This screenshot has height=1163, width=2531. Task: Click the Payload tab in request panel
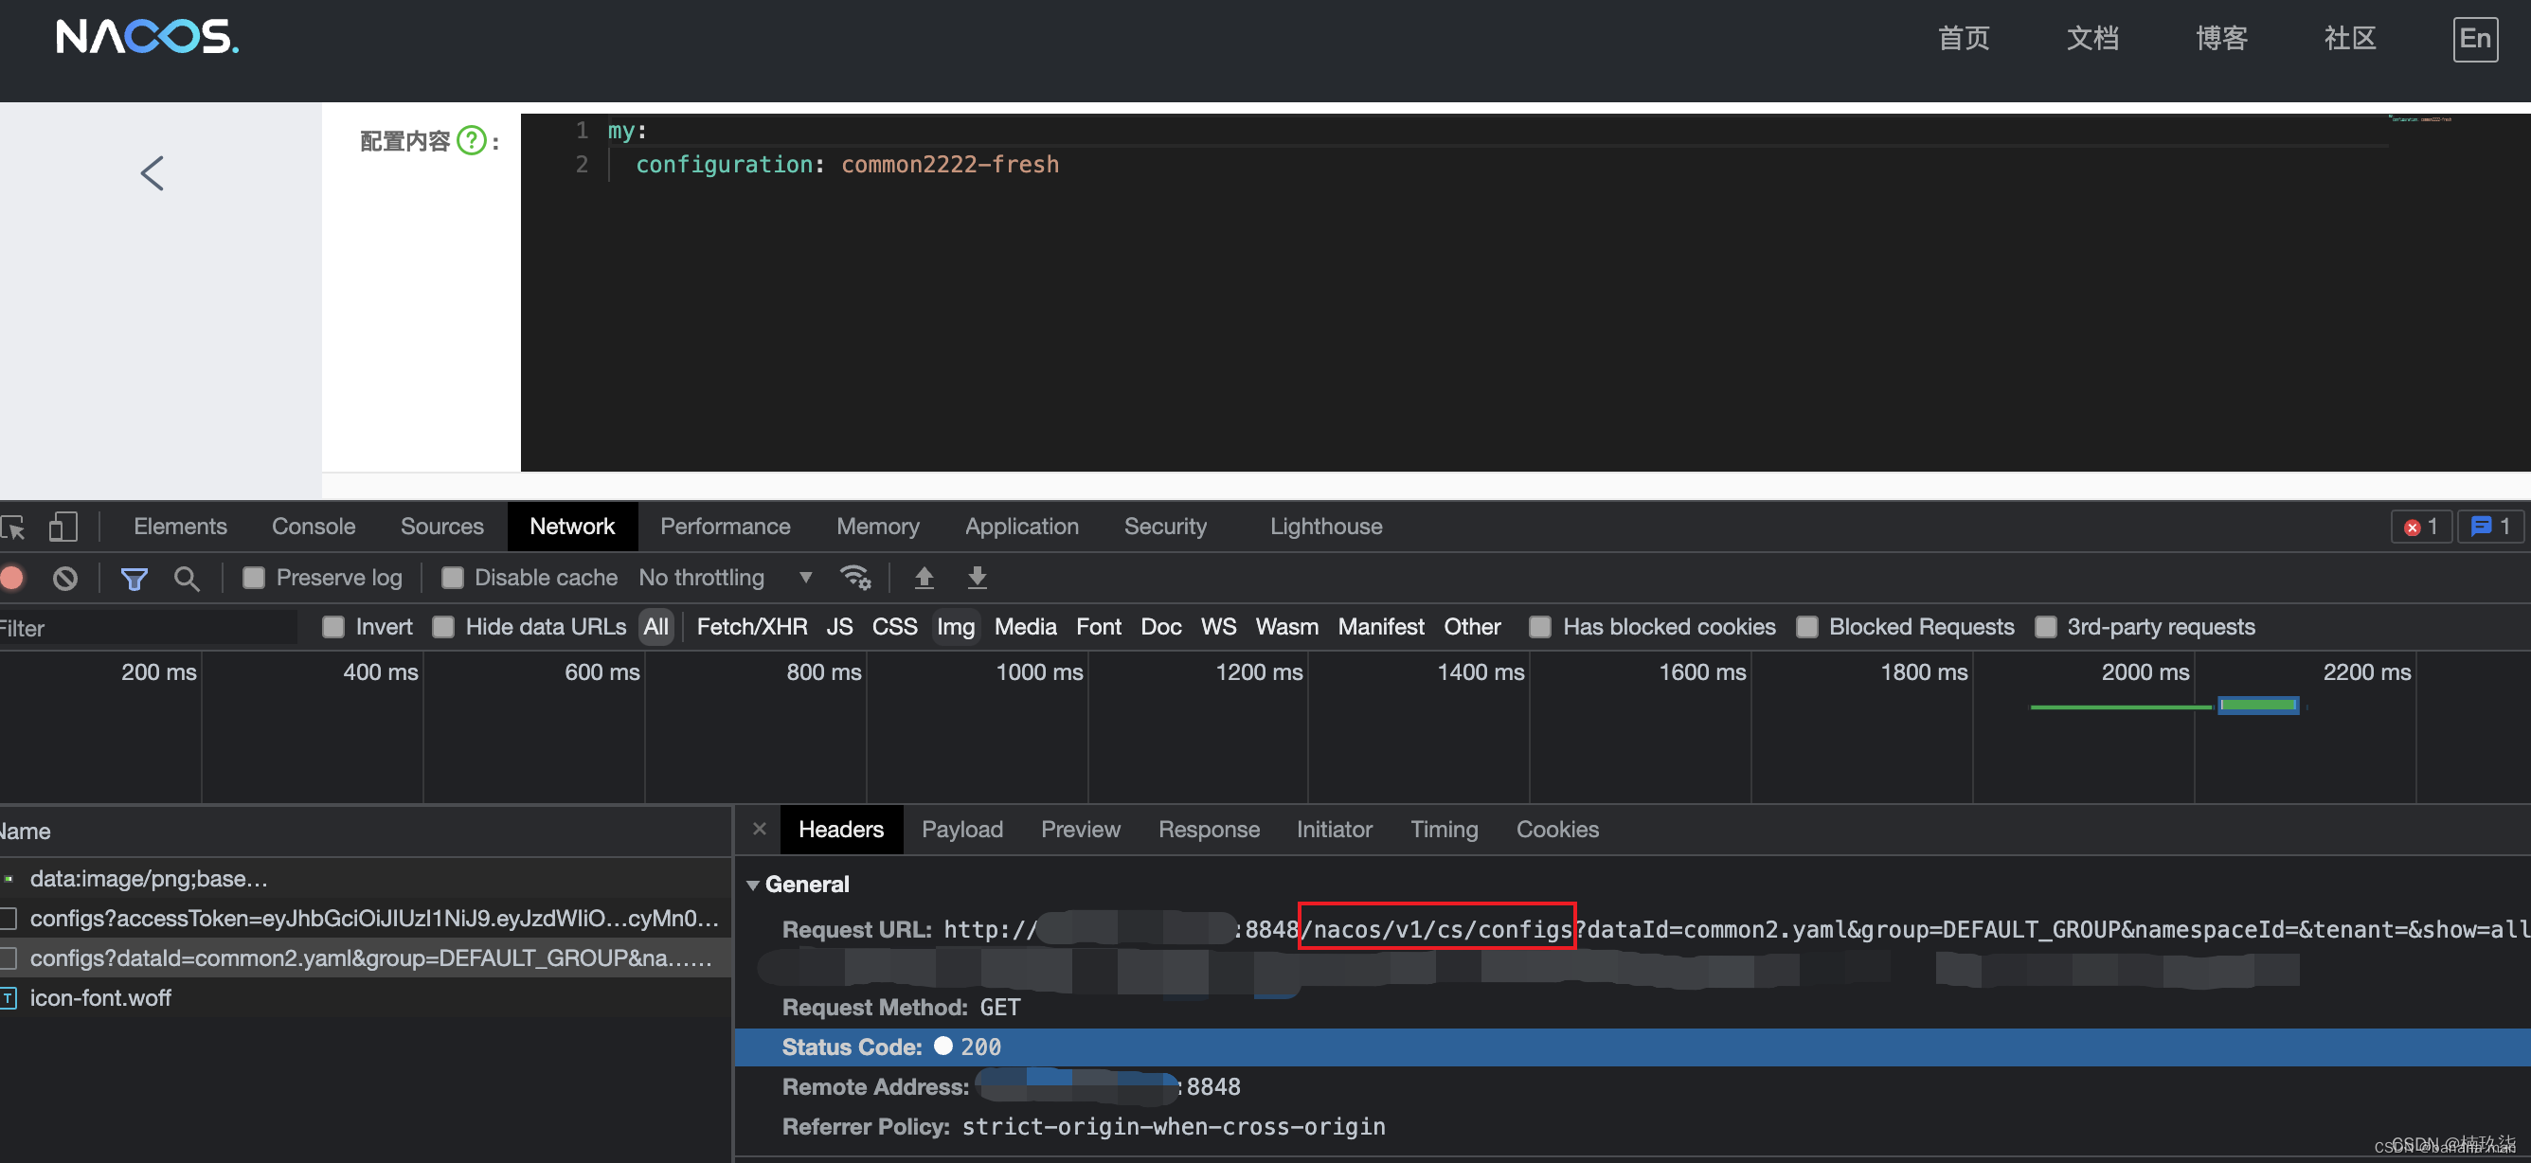[962, 829]
